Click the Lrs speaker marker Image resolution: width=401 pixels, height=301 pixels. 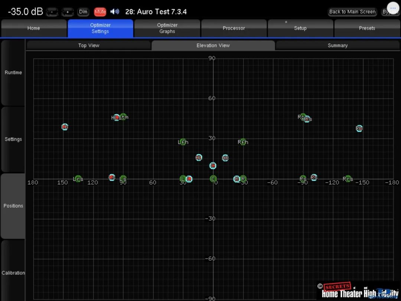pos(78,179)
